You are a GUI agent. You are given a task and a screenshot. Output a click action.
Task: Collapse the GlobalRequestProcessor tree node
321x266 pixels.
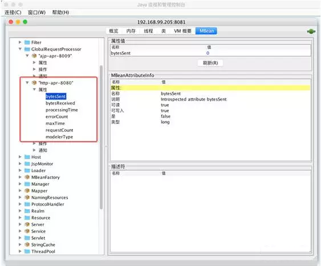[x=20, y=49]
